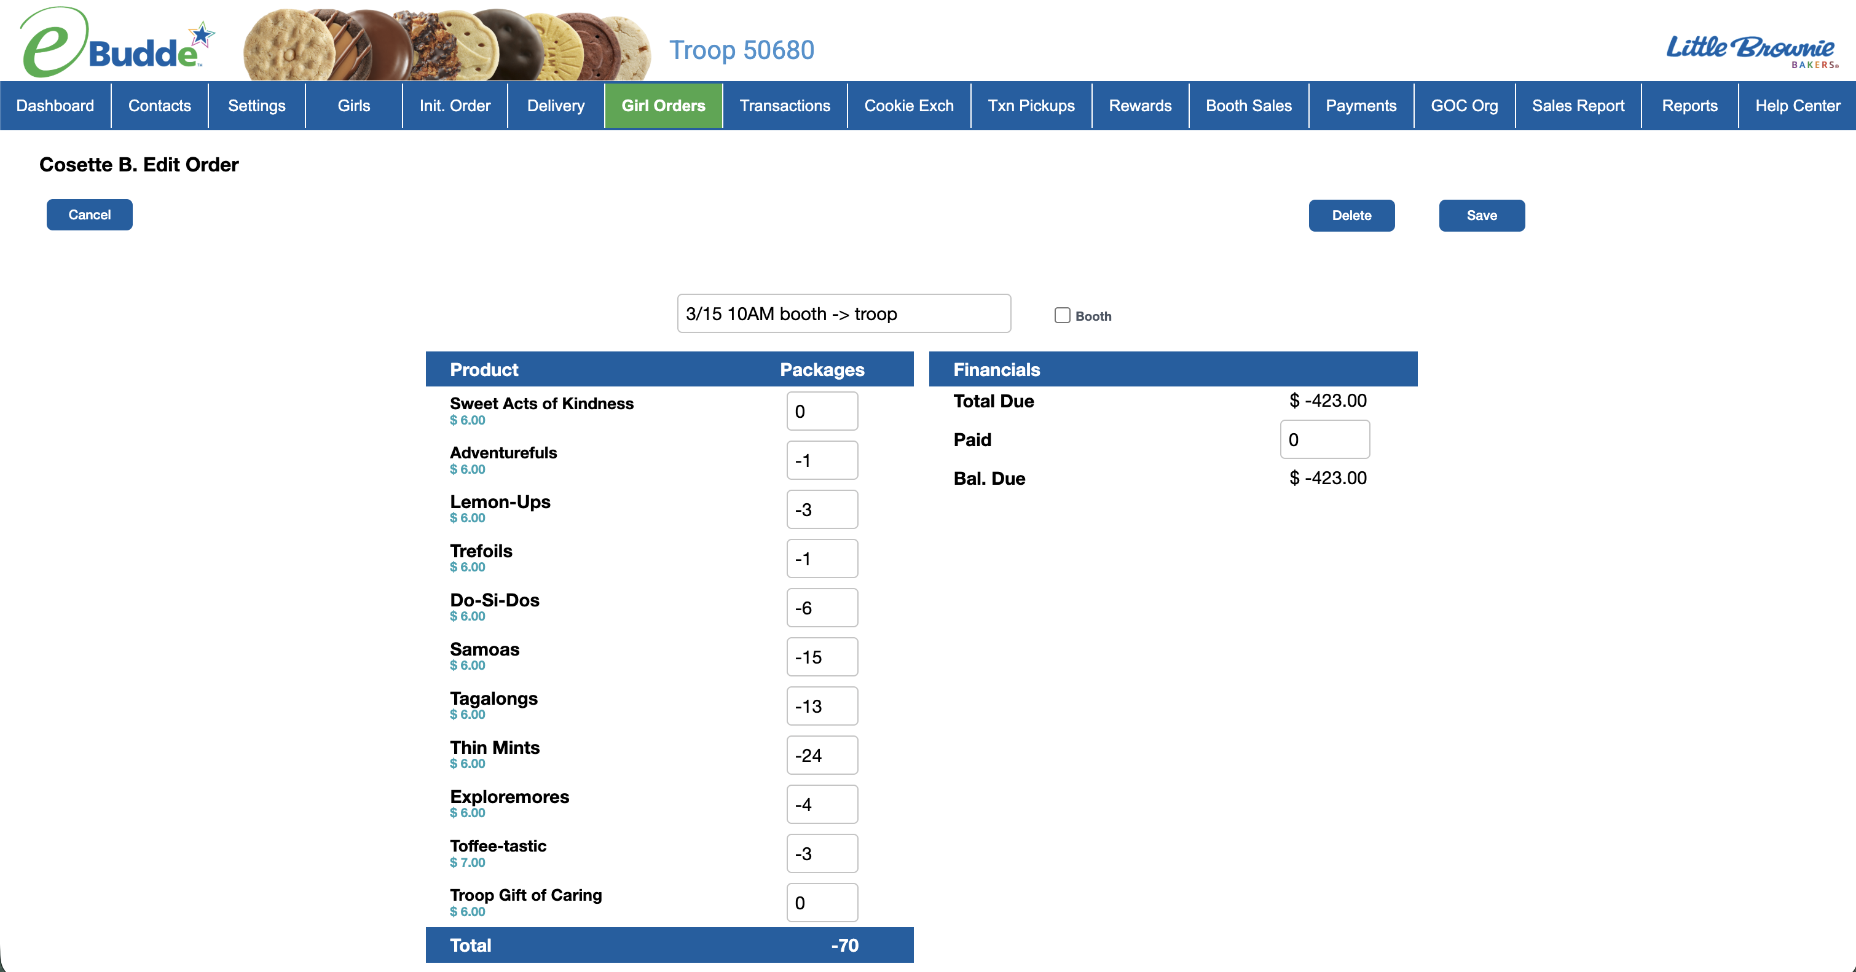
Task: Select the Toffee-tastic packages box
Action: pos(821,854)
